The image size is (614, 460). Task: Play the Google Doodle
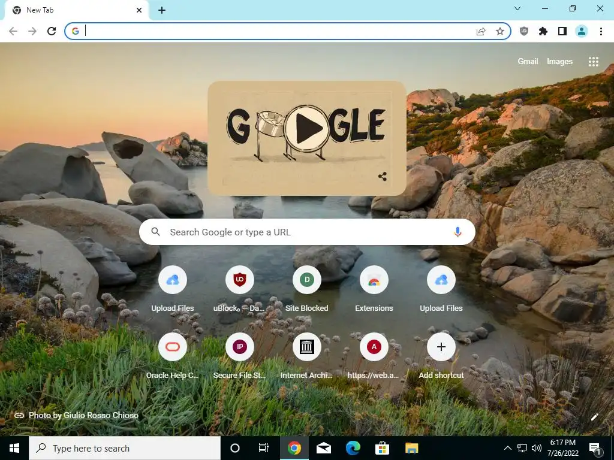pyautogui.click(x=306, y=128)
